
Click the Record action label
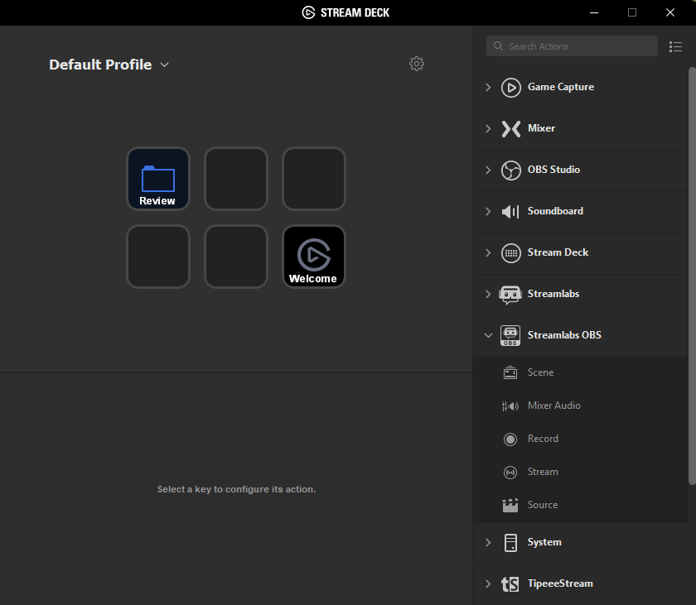543,439
